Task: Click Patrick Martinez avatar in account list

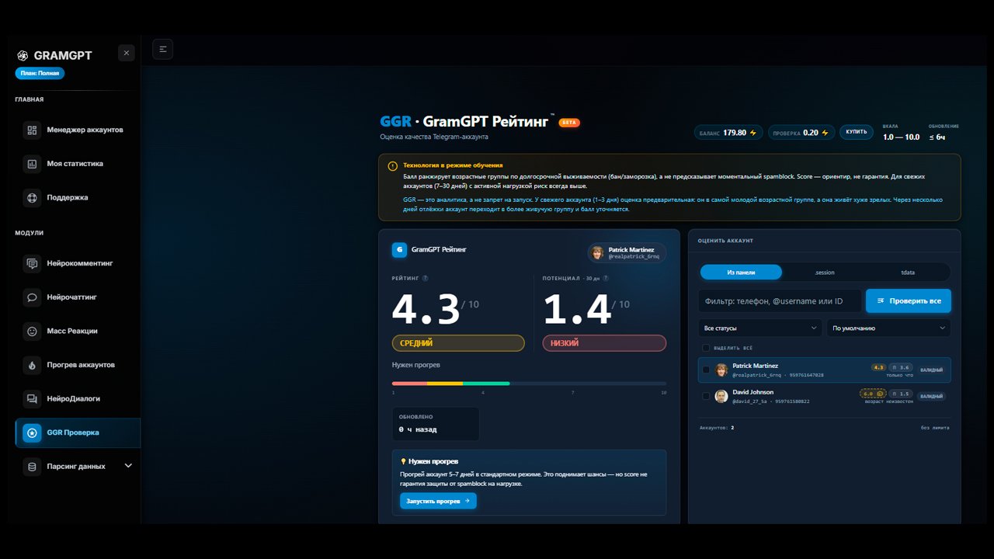Action: tap(721, 370)
